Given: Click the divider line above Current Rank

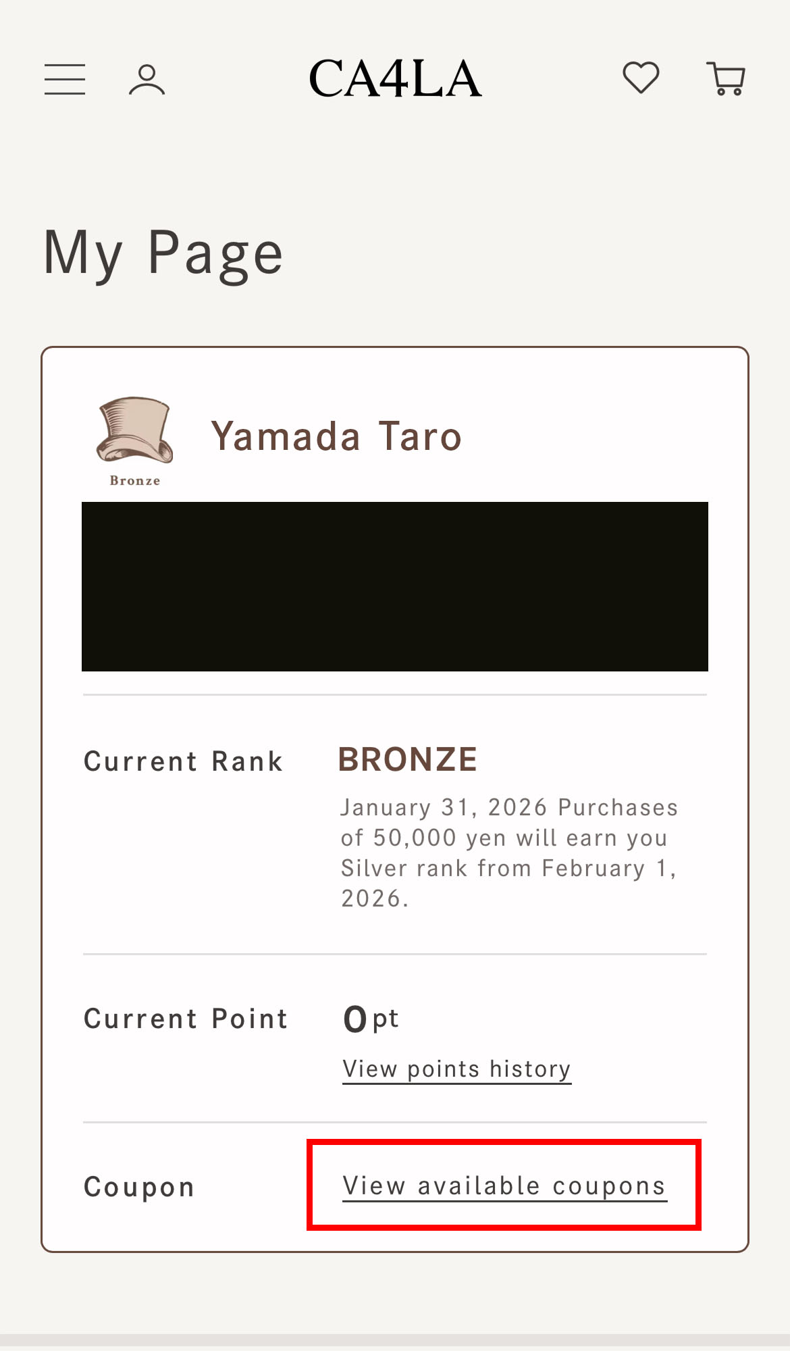Looking at the screenshot, I should [x=395, y=694].
